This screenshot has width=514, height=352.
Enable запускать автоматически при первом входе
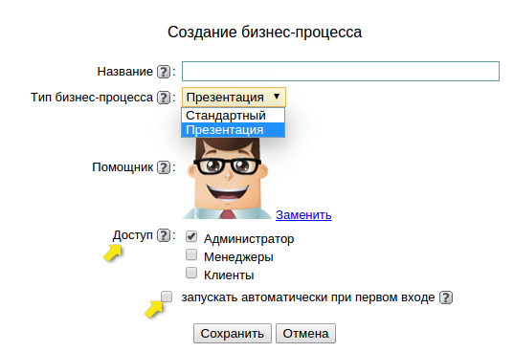coord(167,296)
